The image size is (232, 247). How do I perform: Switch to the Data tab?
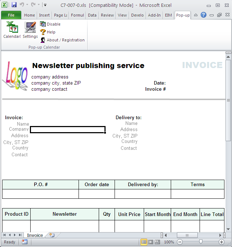(x=92, y=15)
